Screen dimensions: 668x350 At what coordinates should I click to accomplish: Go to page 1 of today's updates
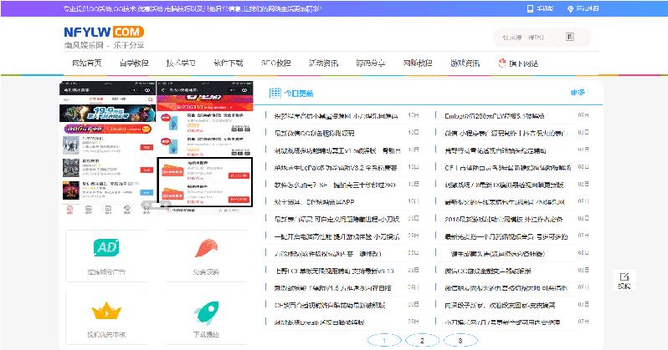click(384, 340)
